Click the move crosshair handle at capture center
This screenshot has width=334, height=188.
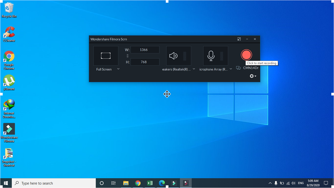(167, 94)
